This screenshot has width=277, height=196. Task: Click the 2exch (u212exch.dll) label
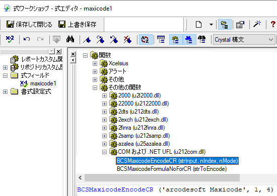click(143, 120)
